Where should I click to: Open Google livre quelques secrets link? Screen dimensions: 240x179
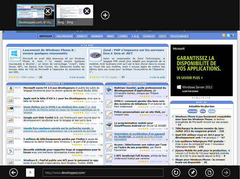click(x=60, y=129)
